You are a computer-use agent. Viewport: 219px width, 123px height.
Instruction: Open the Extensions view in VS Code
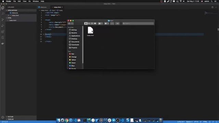(x=3, y=32)
